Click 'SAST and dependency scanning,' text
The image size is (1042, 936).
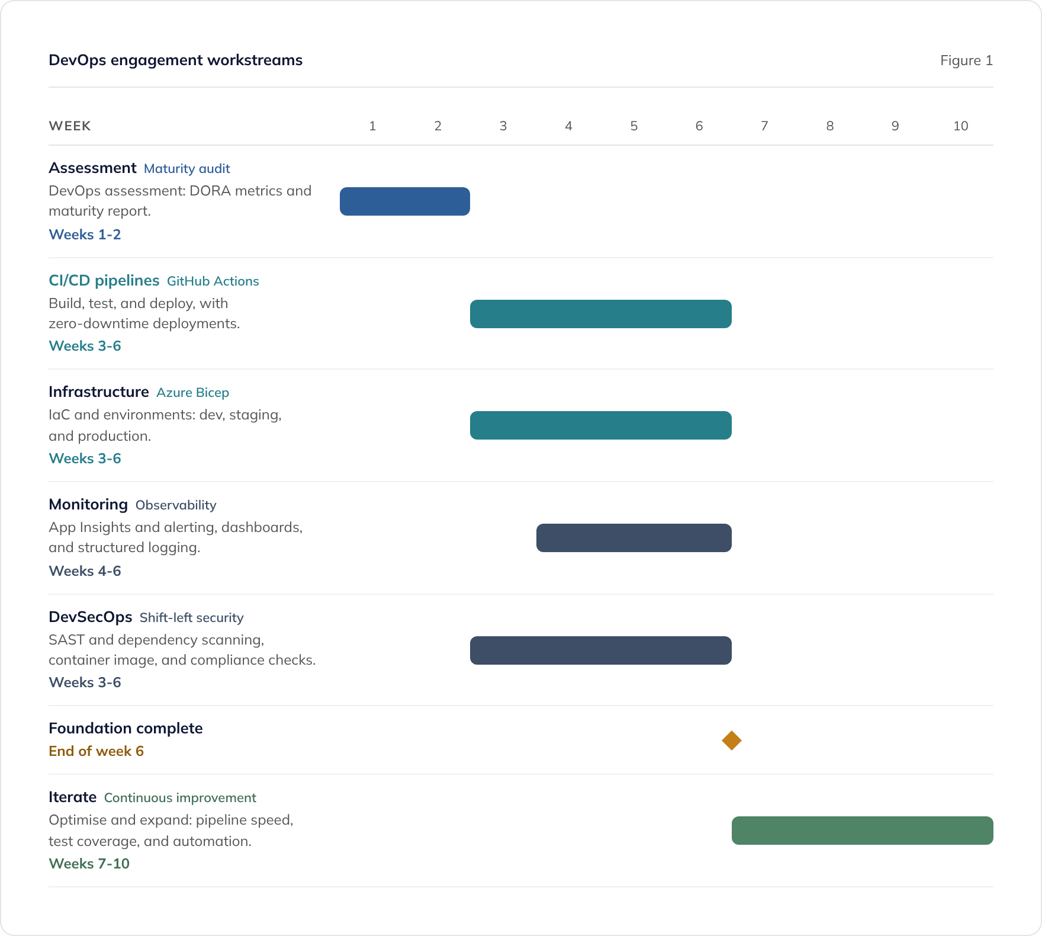pyautogui.click(x=156, y=640)
